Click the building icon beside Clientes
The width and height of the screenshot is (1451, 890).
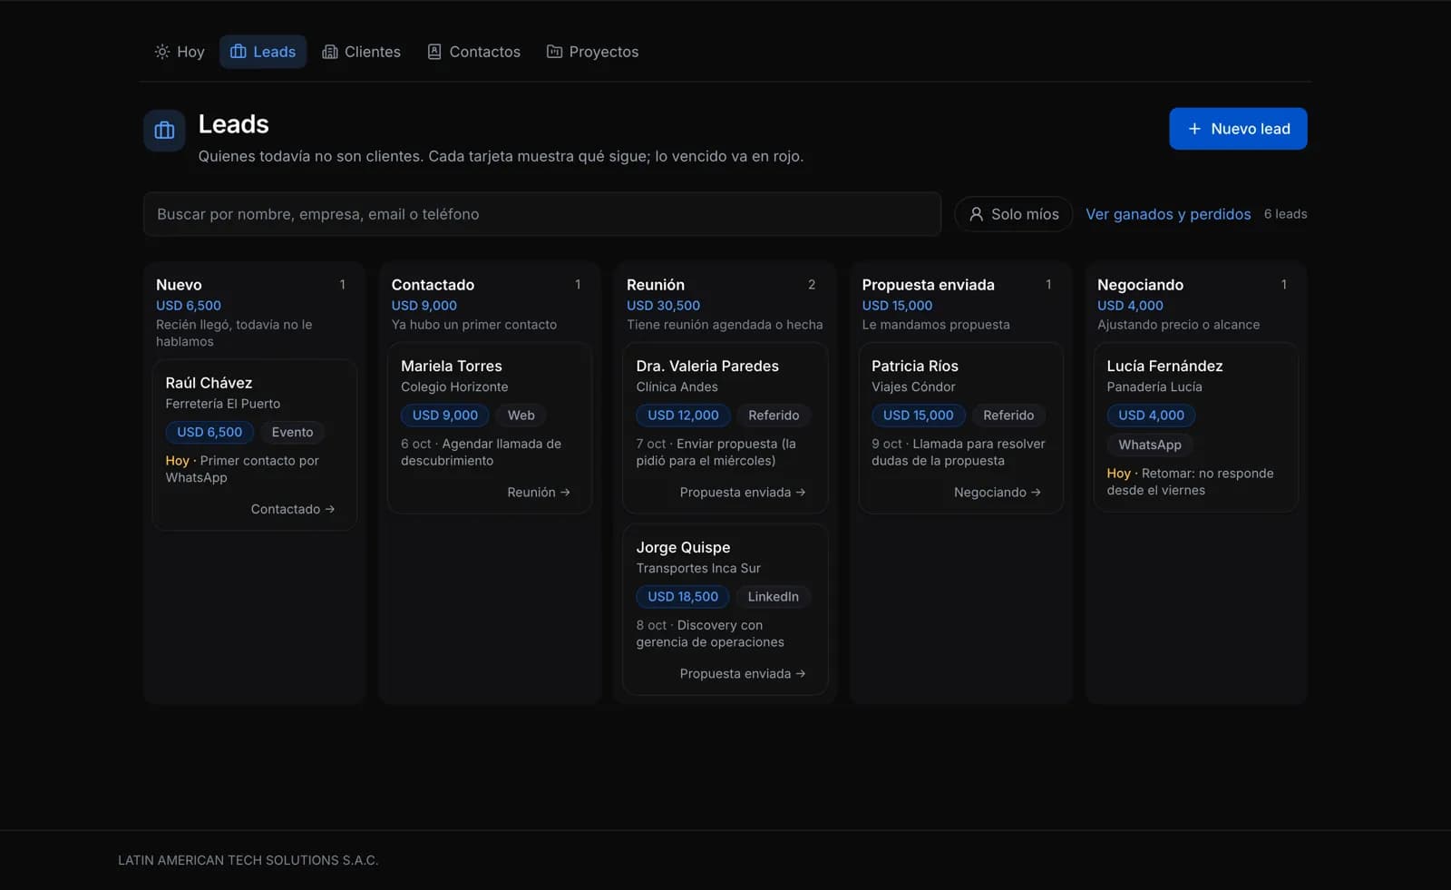tap(330, 52)
